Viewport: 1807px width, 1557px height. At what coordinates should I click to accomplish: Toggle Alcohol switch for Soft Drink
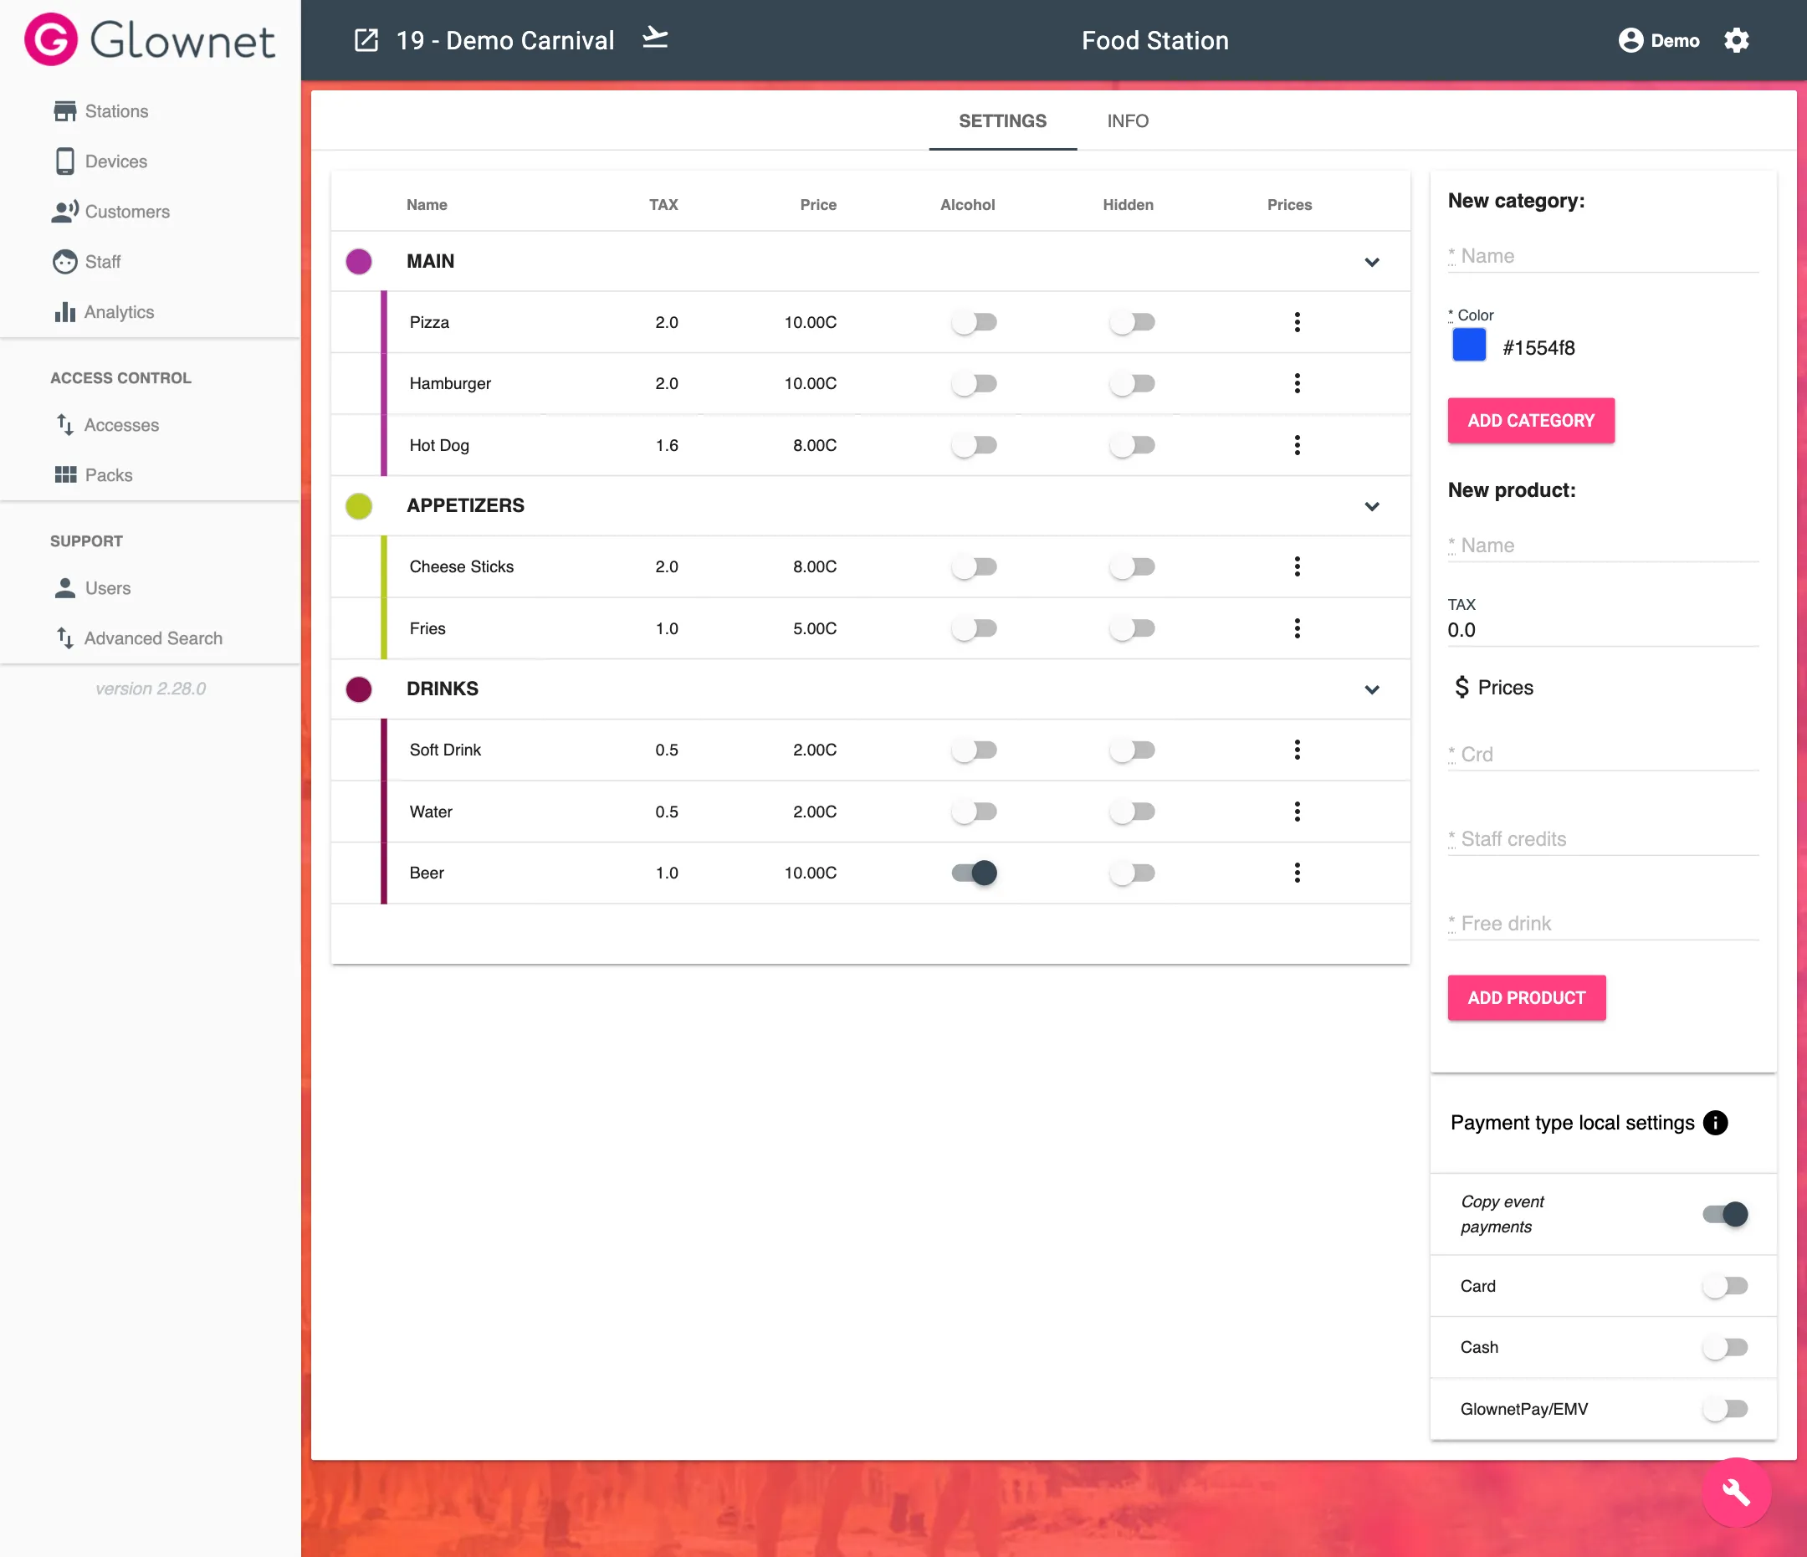pos(974,750)
